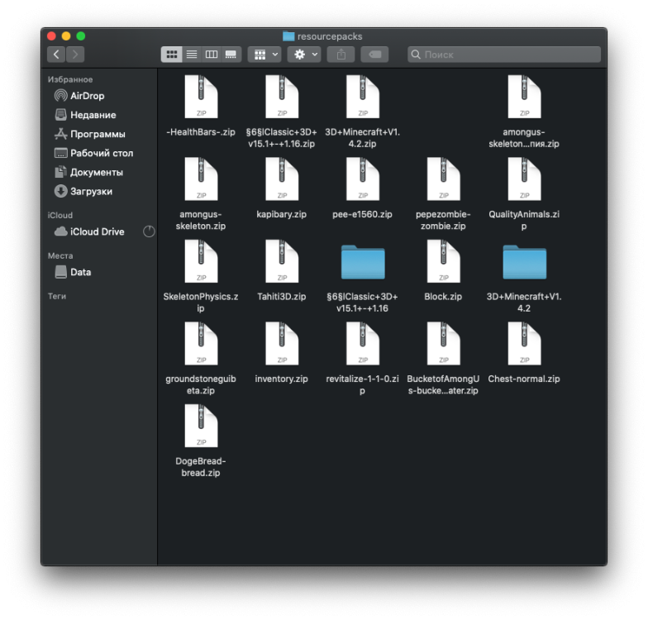
Task: Click the resourcepacks title folder icon
Action: click(288, 36)
